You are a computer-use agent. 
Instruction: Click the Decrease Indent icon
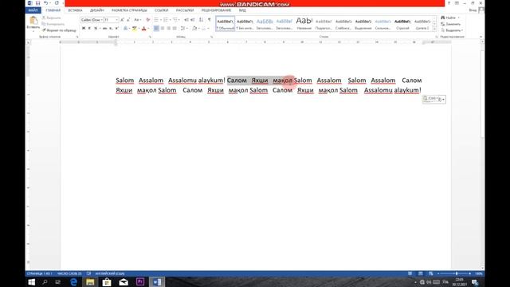pos(186,20)
